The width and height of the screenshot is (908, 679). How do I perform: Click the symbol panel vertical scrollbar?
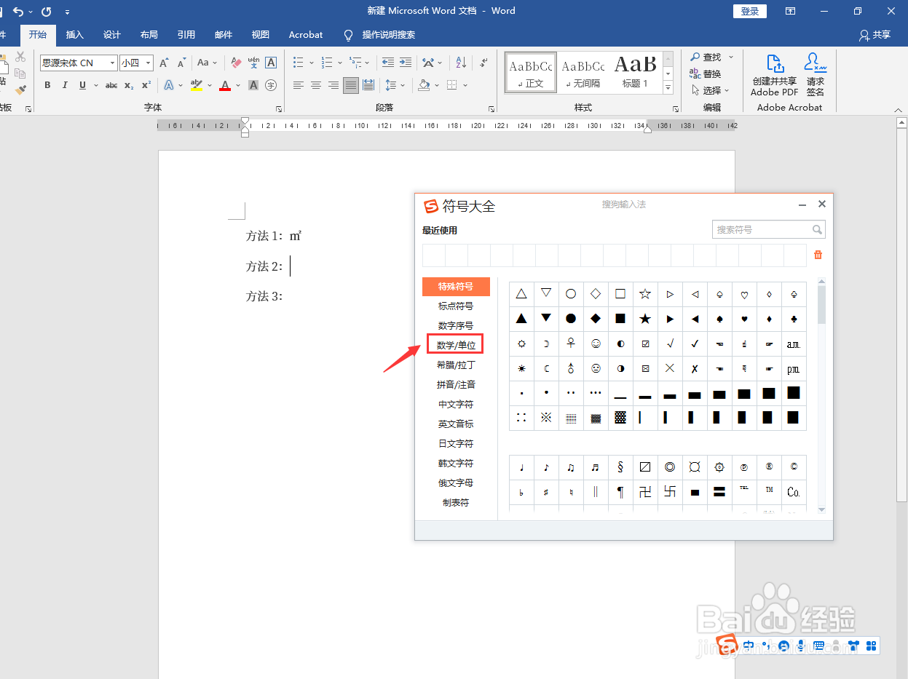tap(821, 306)
